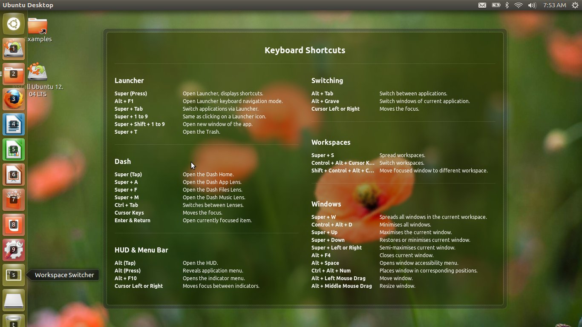Open the sound volume indicator

532,5
